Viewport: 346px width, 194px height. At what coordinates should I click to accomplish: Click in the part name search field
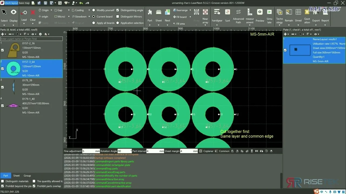31,39
